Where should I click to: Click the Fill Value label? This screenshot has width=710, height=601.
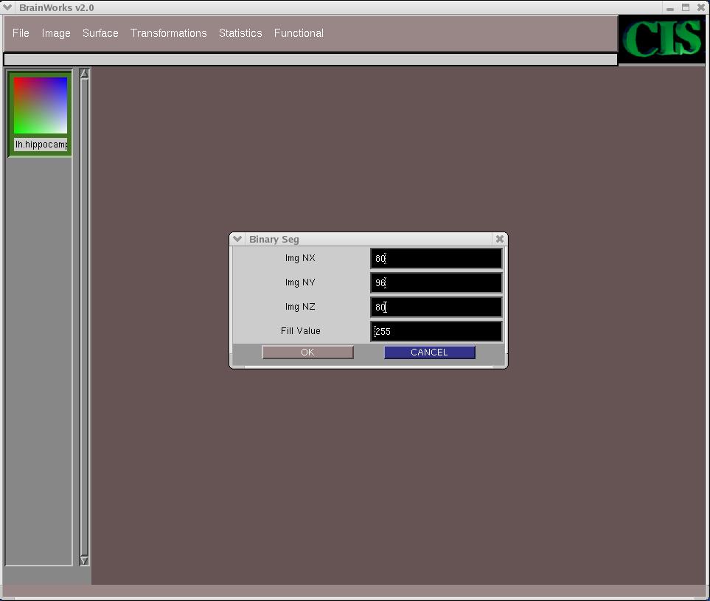(x=300, y=330)
